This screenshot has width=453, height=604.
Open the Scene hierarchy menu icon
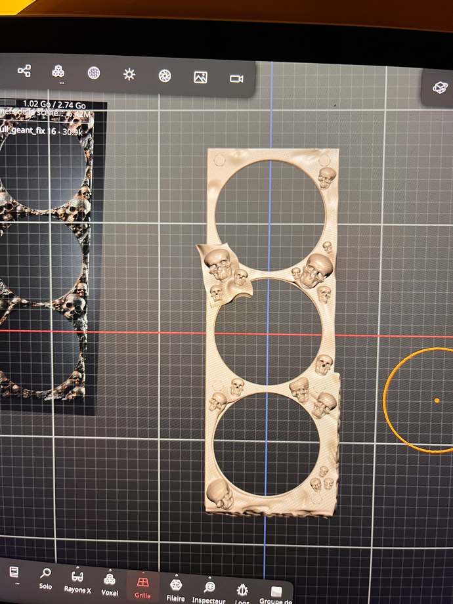coord(24,71)
